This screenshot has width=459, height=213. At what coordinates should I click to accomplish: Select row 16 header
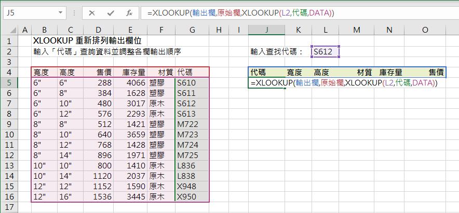[9, 196]
